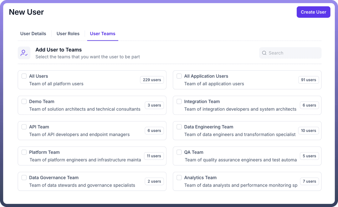Tick the Integration Team checkbox
This screenshot has height=207, width=338.
[x=179, y=102]
